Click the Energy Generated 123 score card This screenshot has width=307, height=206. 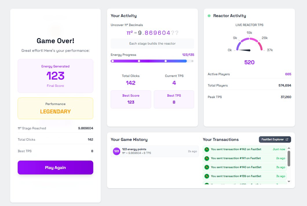[55, 76]
